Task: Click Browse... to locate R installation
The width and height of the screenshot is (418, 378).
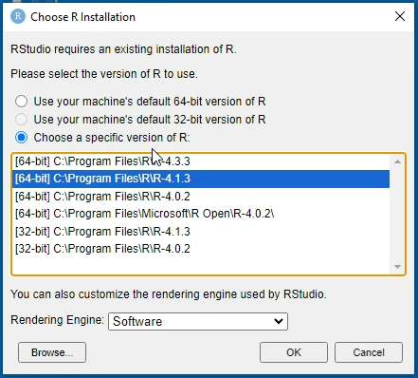Action: [52, 352]
